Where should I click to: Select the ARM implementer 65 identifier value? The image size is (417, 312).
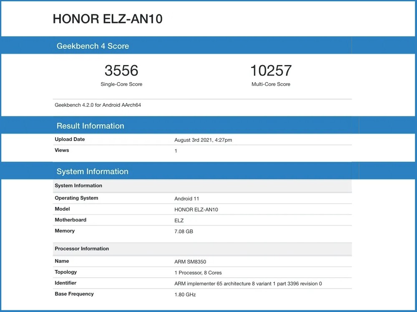248,284
